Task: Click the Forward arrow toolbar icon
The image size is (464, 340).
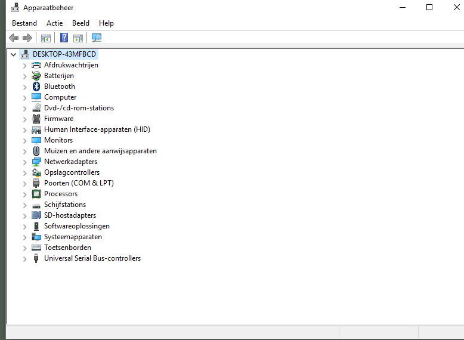Action: [27, 38]
